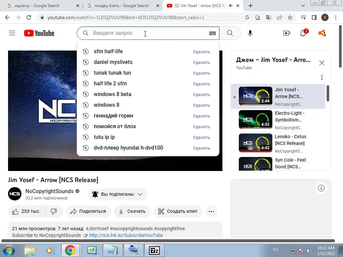Remove tutu ip ip suggestion via Удалить
Viewport: 343px width, 257px height.
[x=201, y=138]
